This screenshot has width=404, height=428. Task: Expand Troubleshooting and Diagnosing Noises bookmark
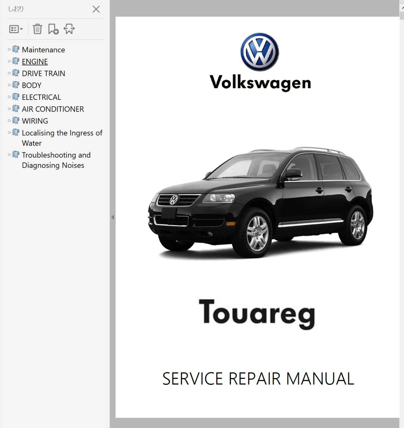click(x=9, y=155)
